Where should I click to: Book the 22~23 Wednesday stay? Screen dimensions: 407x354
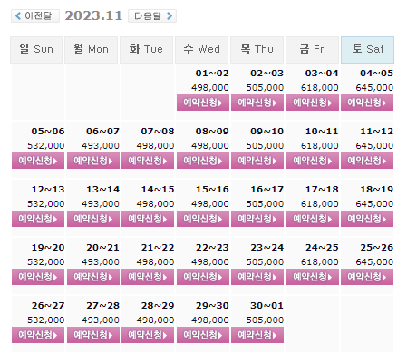click(203, 277)
